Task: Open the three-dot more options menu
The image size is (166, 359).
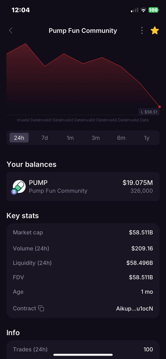Action: coord(142,31)
